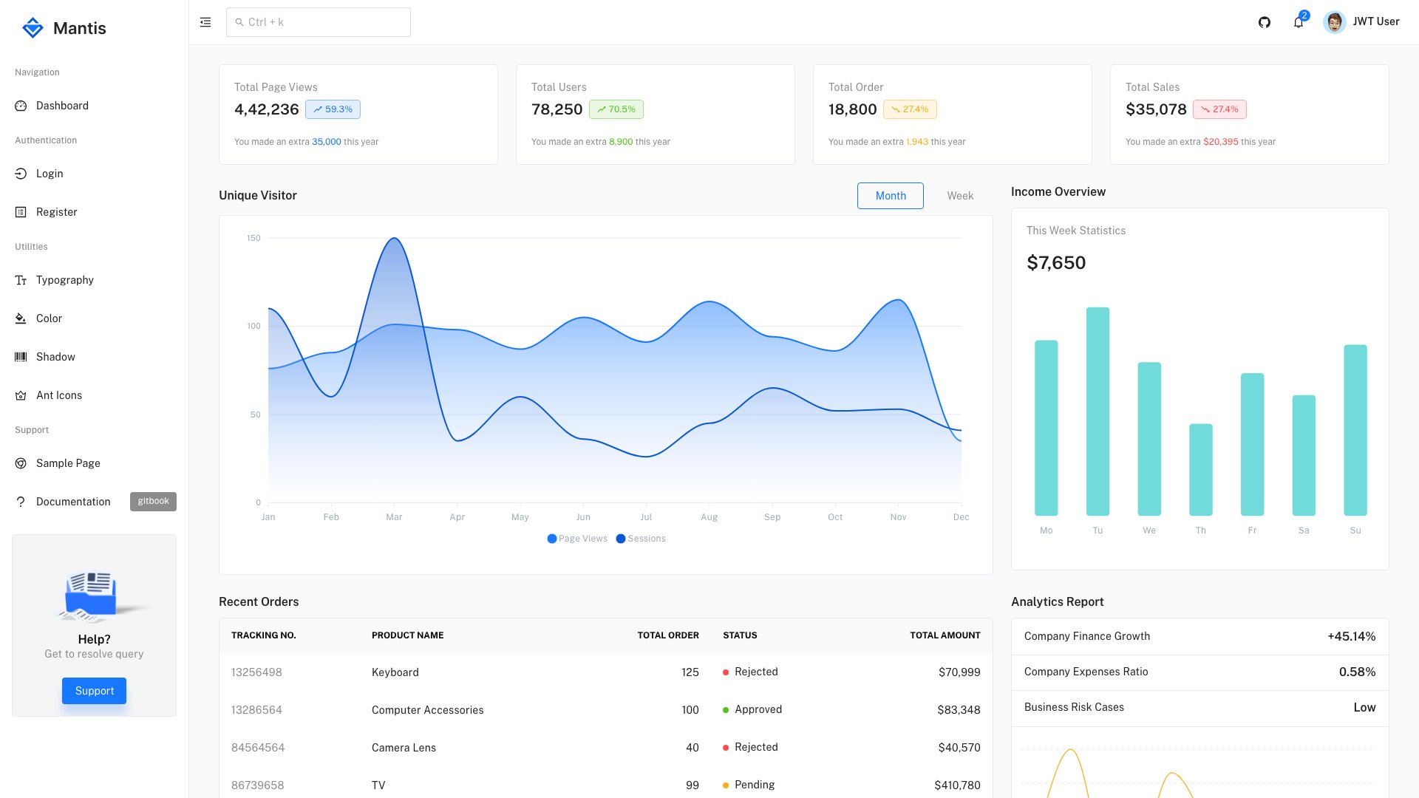Screen dimensions: 1419x798
Task: Open notifications from the bell icon
Action: coord(1297,22)
